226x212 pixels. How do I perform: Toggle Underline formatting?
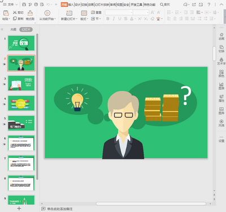point(120,19)
